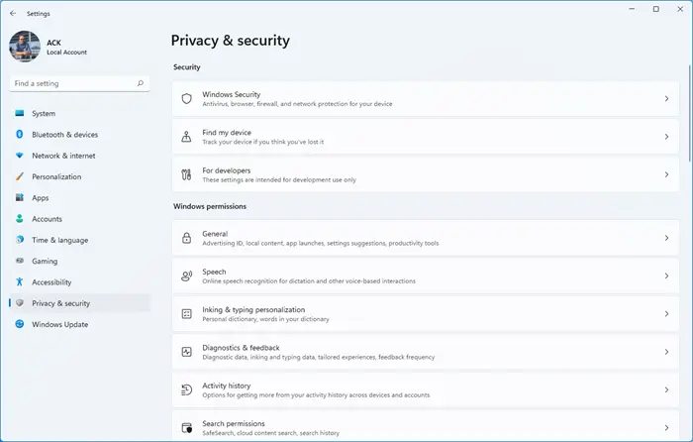The width and height of the screenshot is (693, 442).
Task: Click the Find a setting search box
Action: pyautogui.click(x=79, y=83)
